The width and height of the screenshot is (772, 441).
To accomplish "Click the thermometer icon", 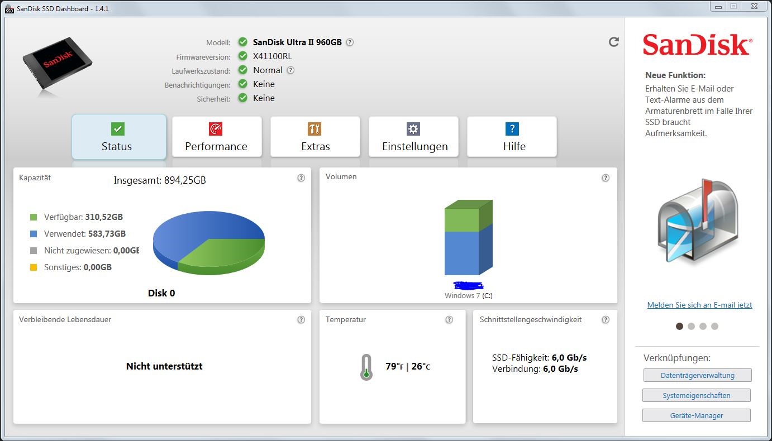I will click(366, 367).
